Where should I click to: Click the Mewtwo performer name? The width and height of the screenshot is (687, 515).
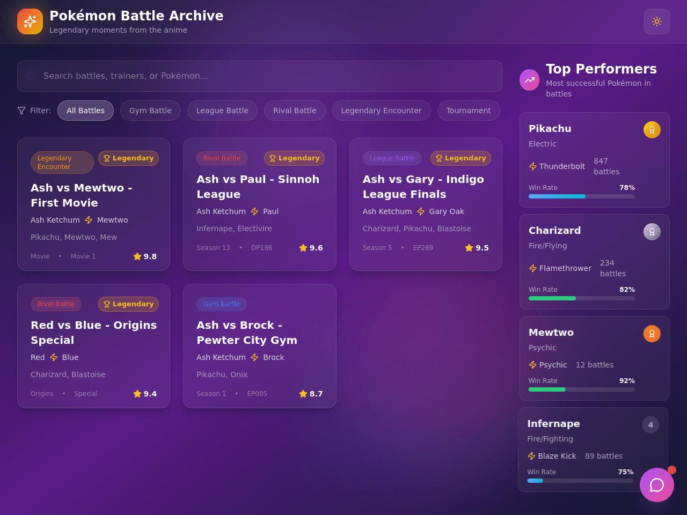pyautogui.click(x=551, y=333)
